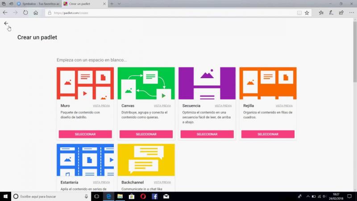The image size is (357, 201).
Task: Open the web notes pen icon
Action: point(331,13)
